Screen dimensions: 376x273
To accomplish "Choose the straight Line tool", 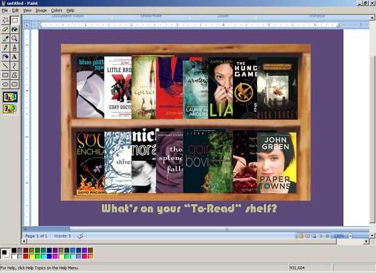I will pos(5,66).
